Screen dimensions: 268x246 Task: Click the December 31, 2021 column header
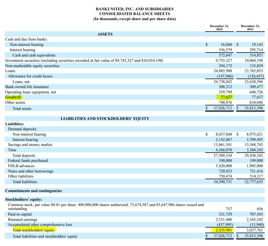coord(250,28)
